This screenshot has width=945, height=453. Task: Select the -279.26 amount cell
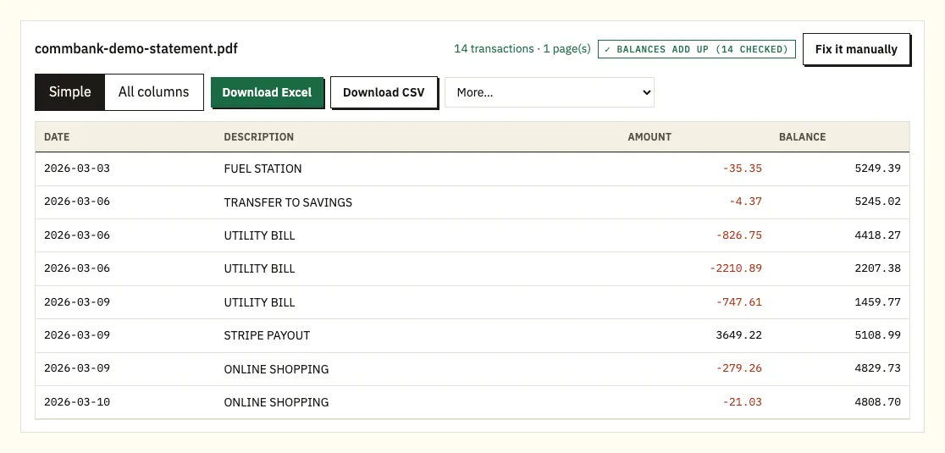pyautogui.click(x=739, y=368)
